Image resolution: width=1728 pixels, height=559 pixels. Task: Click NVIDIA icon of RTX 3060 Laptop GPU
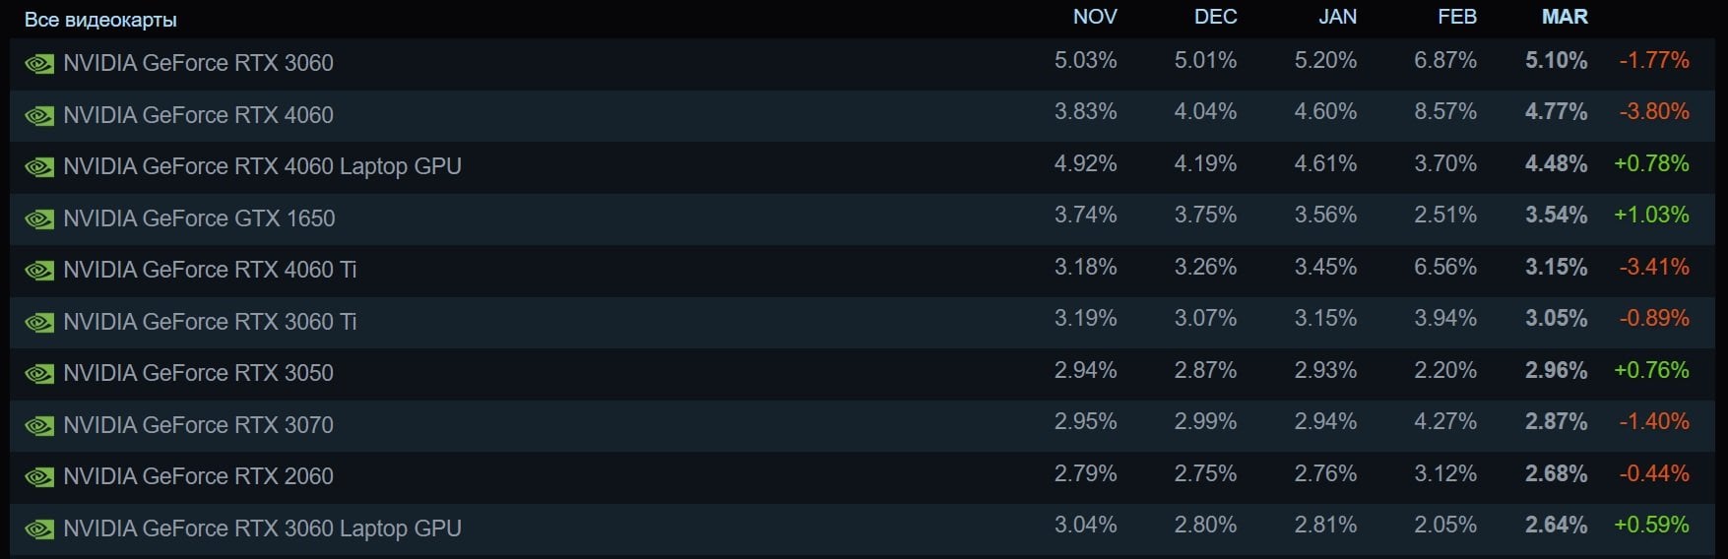(x=39, y=529)
